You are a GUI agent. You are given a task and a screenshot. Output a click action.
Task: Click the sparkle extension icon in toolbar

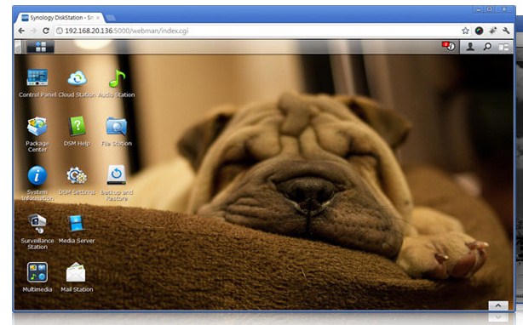point(492,31)
